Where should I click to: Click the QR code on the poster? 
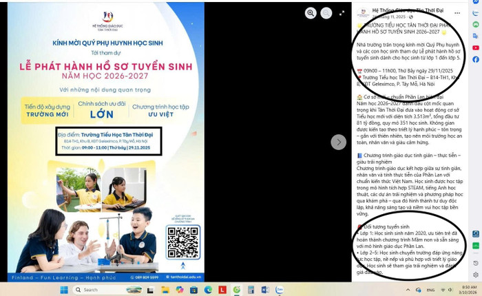coord(183,242)
